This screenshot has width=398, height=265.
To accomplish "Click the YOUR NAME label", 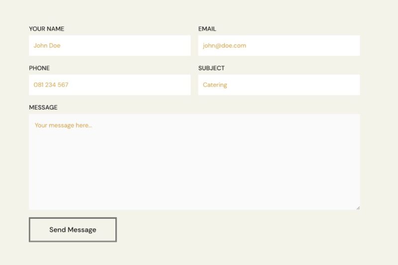I will click(46, 29).
